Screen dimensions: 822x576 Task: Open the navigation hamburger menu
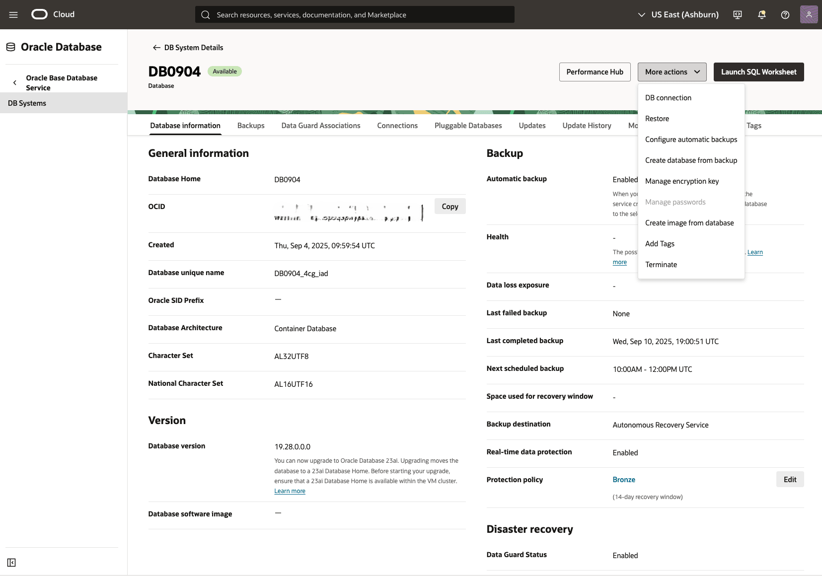13,14
